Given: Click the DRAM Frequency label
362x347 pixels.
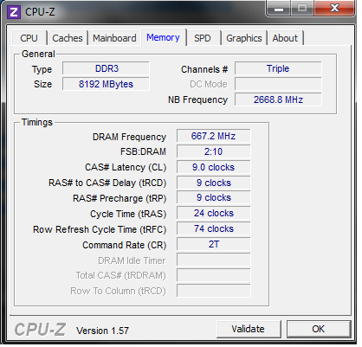Looking at the screenshot, I should point(129,137).
